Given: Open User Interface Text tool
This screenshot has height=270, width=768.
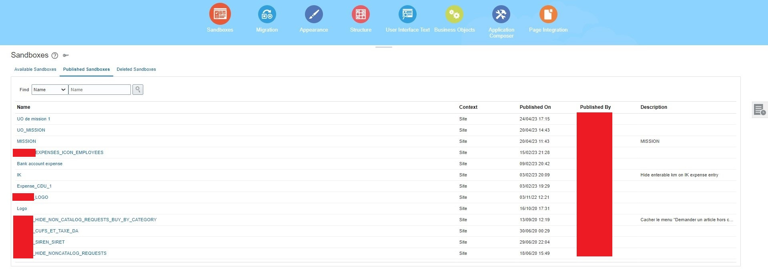Looking at the screenshot, I should (x=407, y=14).
